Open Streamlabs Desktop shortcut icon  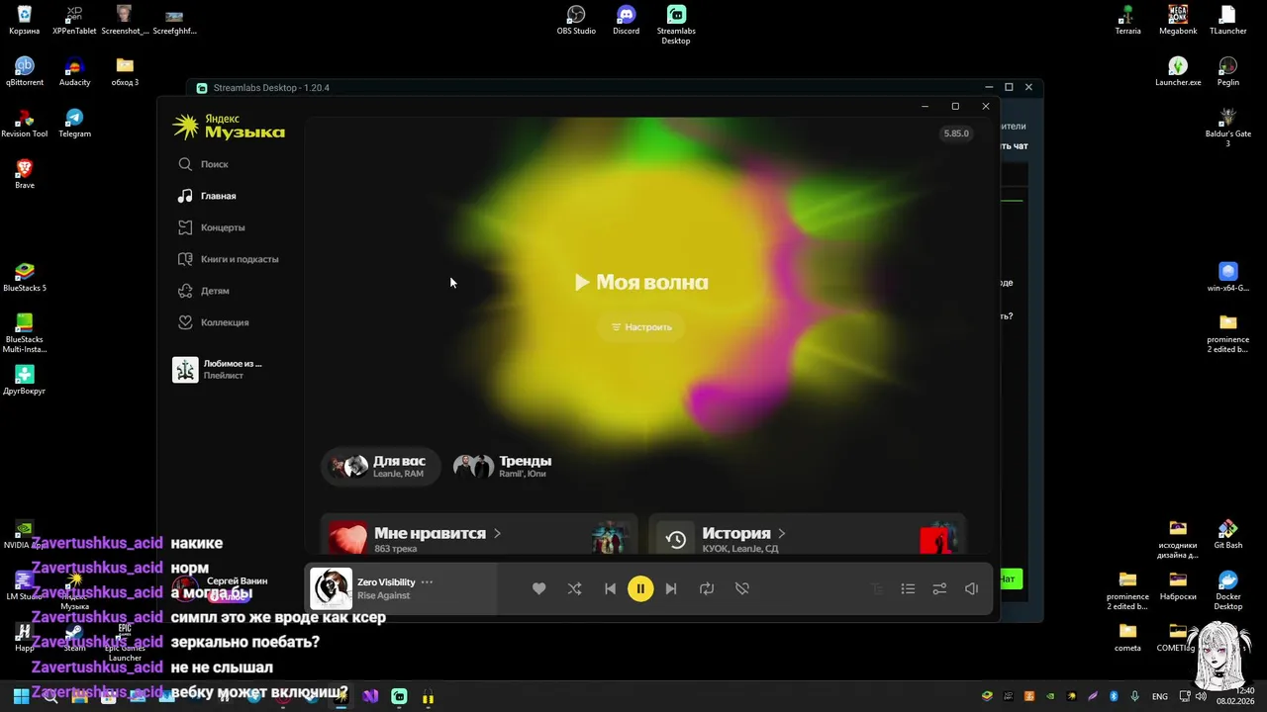[x=676, y=25]
